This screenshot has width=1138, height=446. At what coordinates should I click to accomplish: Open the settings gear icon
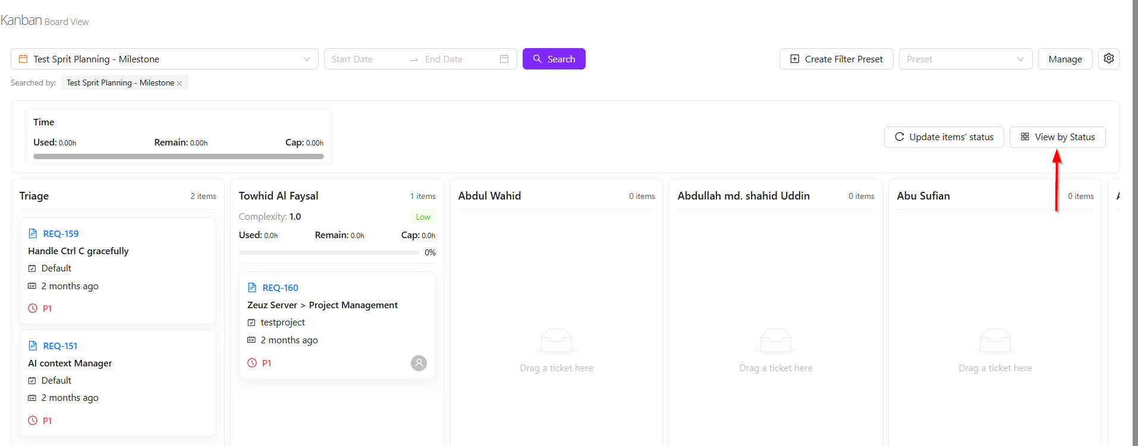[1108, 59]
